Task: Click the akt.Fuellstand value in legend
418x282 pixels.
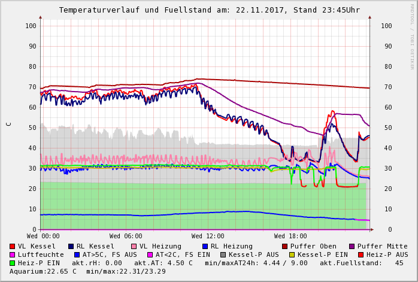Action: (362, 263)
